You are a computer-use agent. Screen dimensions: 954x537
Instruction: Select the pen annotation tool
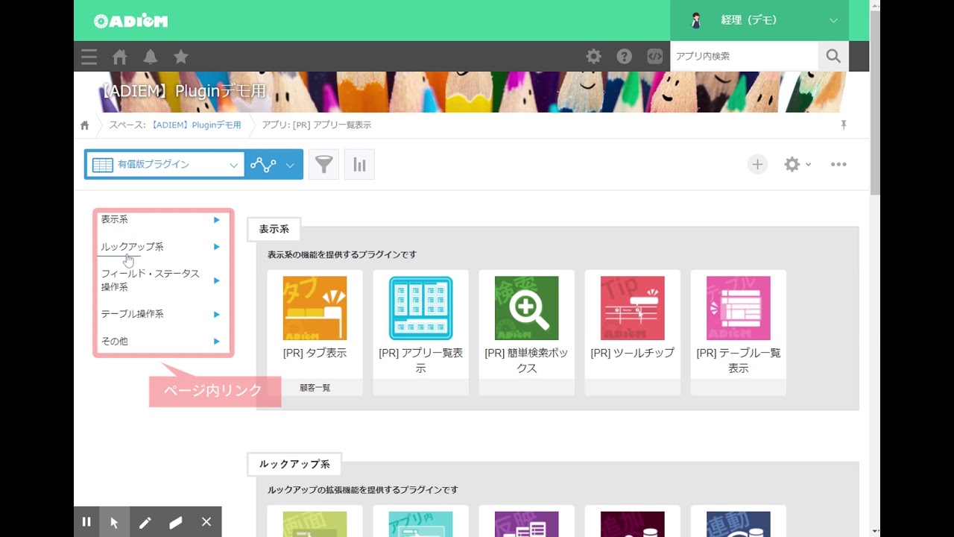[145, 522]
